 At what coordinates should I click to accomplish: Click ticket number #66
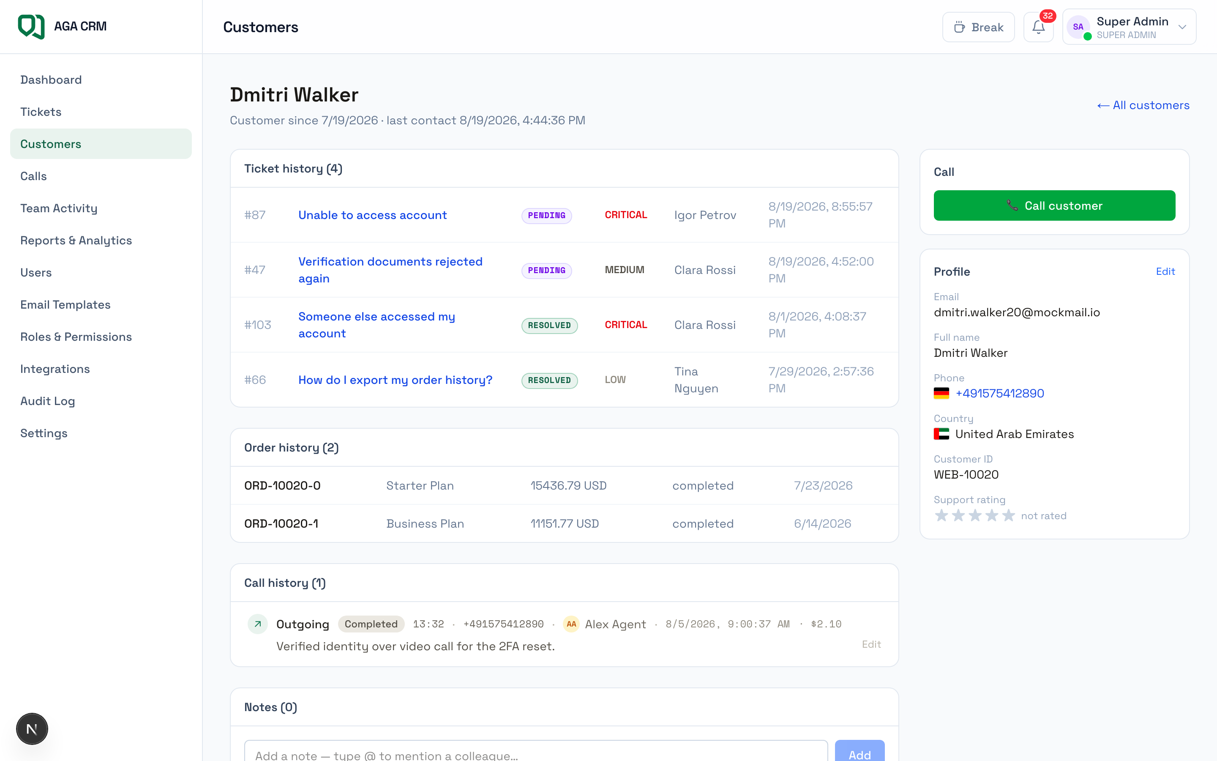coord(255,380)
